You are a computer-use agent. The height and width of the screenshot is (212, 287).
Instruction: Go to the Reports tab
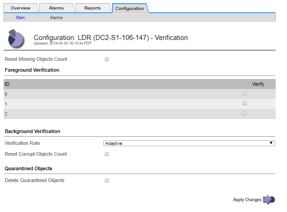pyautogui.click(x=92, y=8)
